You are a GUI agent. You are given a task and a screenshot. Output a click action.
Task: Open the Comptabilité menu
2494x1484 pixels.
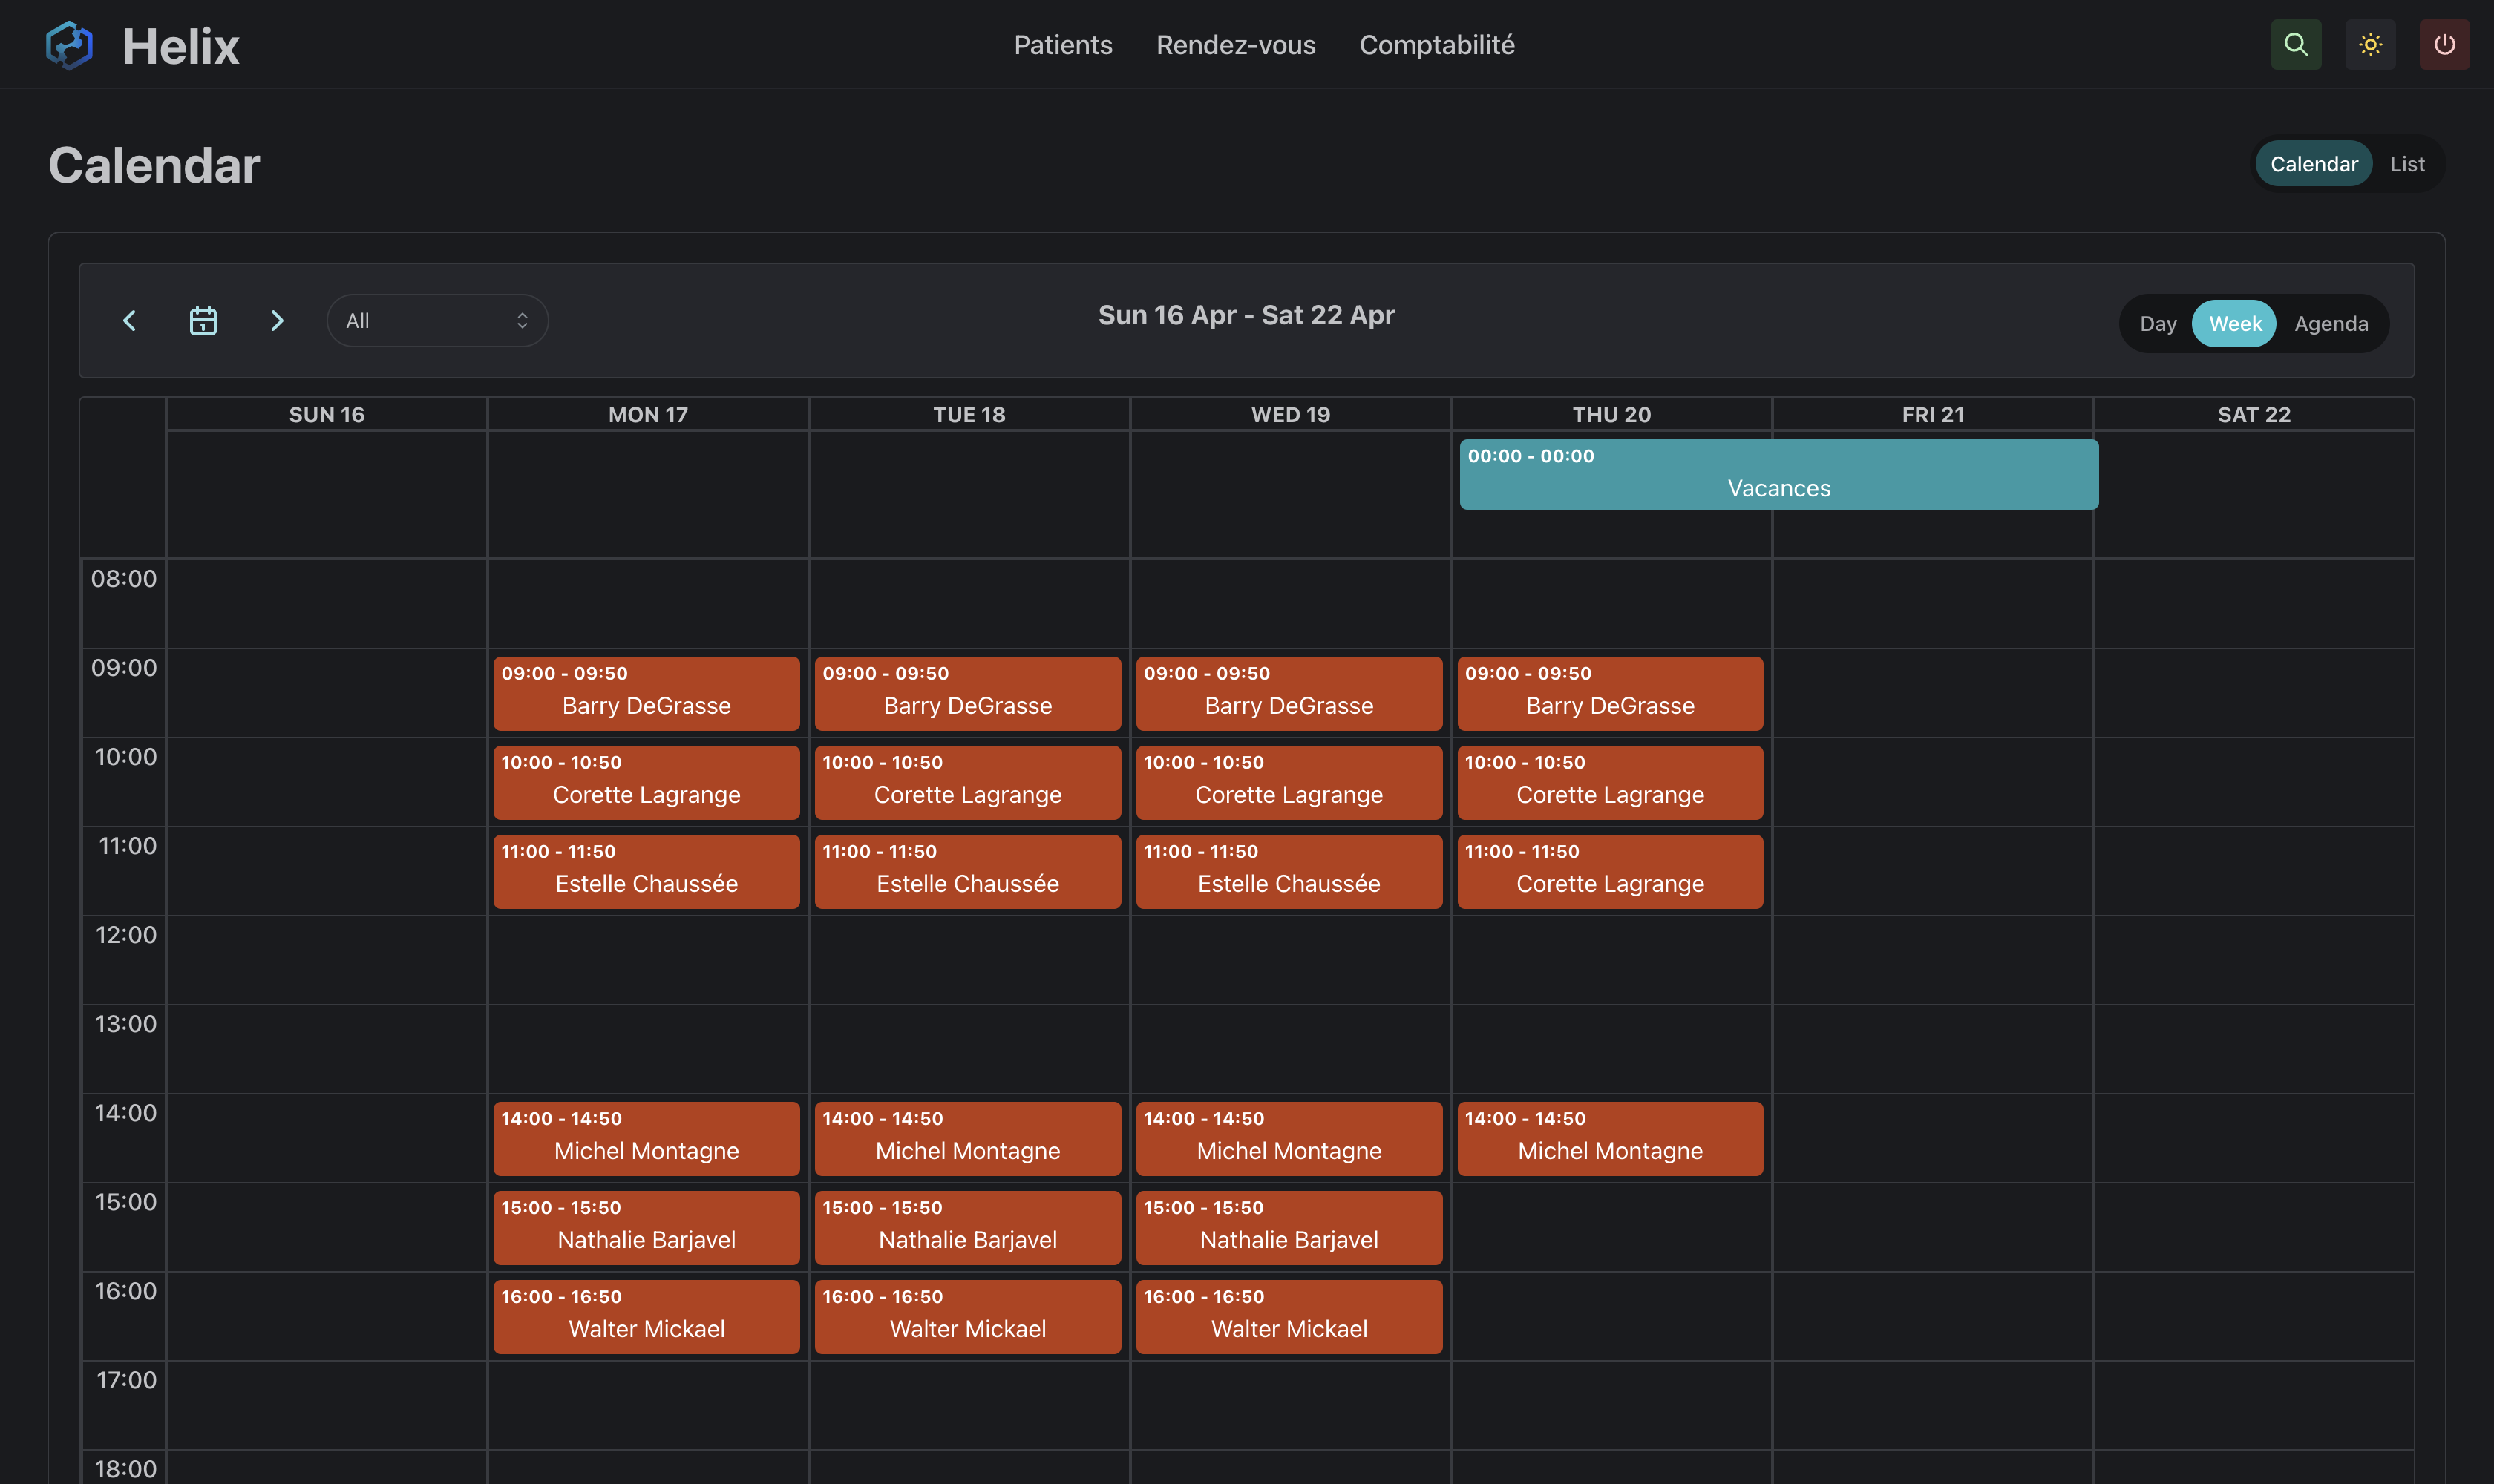(x=1436, y=45)
